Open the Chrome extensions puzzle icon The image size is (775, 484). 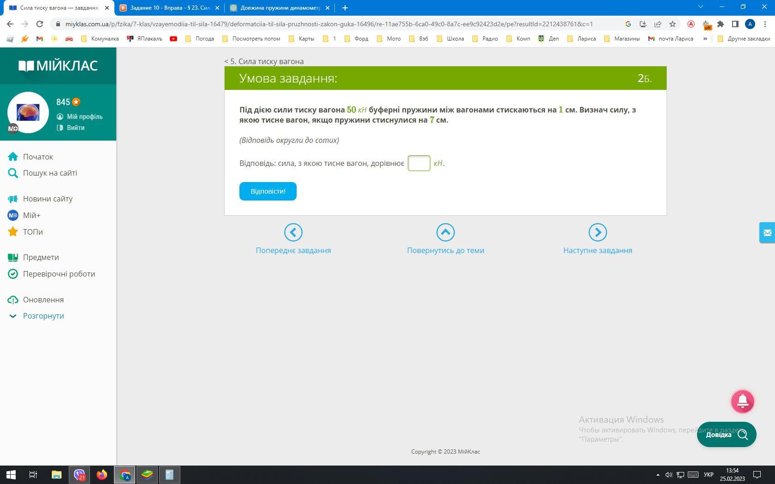click(721, 24)
